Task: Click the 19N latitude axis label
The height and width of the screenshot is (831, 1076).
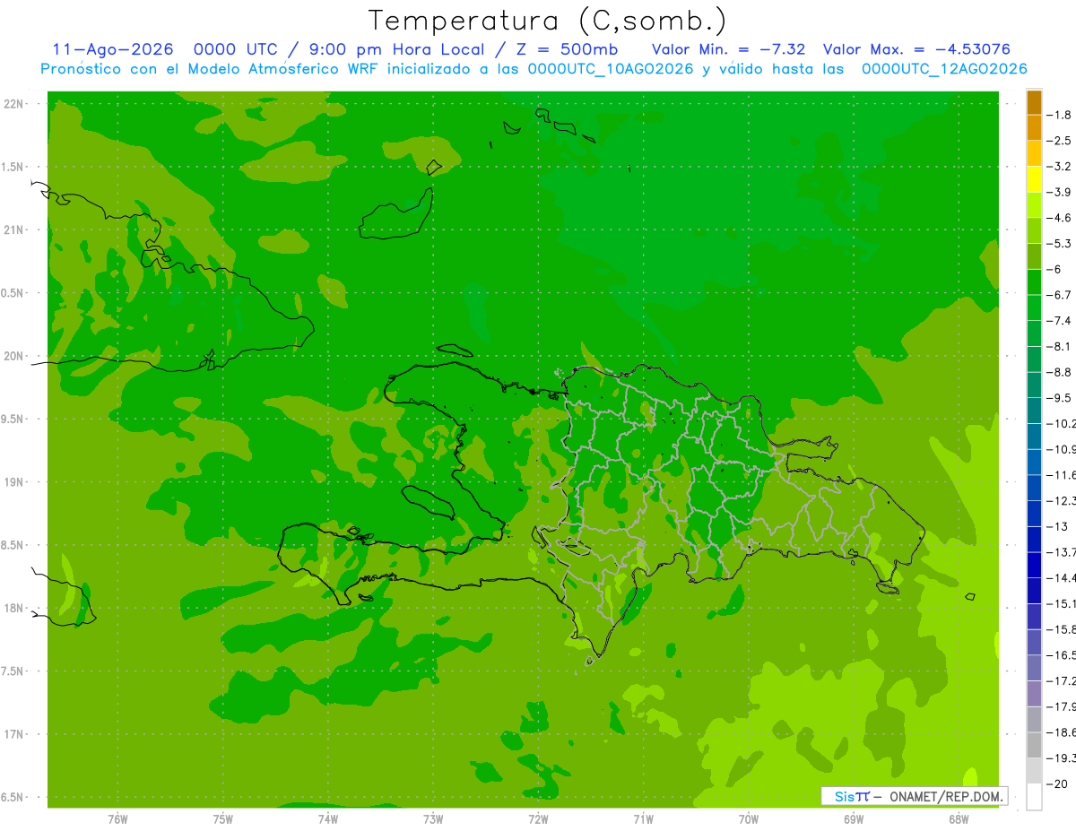Action: point(13,481)
